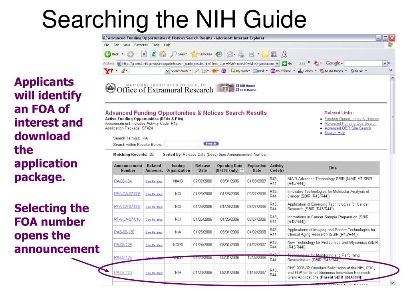Print the page using printer icon
Screen dimensions: 409x306
241,54
